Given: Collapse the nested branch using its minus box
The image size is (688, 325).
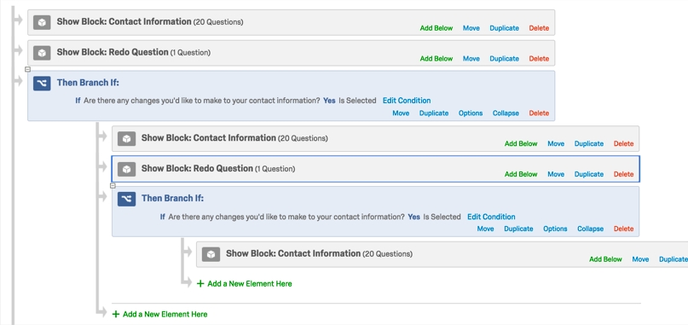Looking at the screenshot, I should tap(113, 186).
